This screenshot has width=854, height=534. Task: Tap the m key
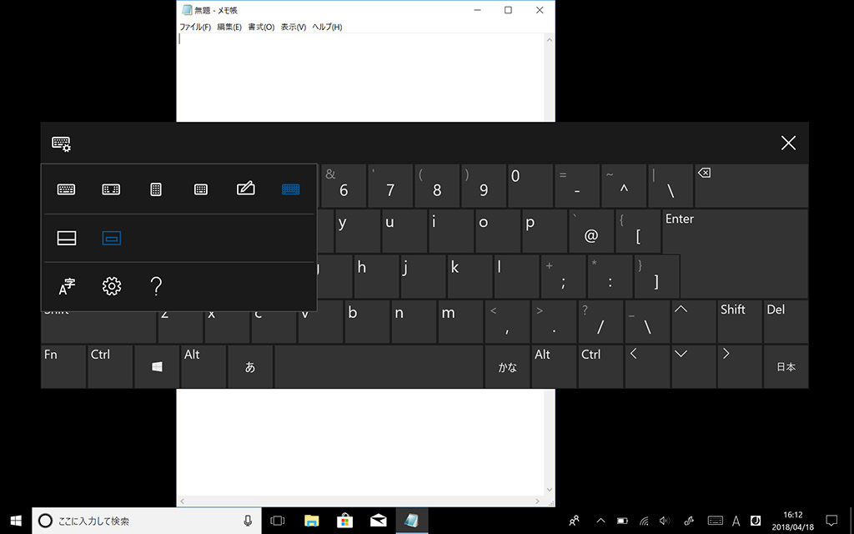tap(460, 321)
